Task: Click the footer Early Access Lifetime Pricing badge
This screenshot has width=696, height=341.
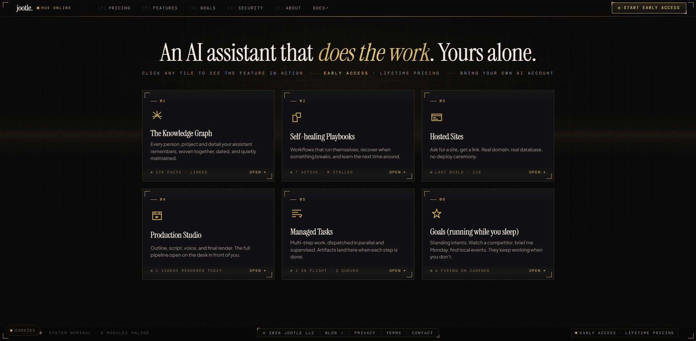Action: pos(625,333)
